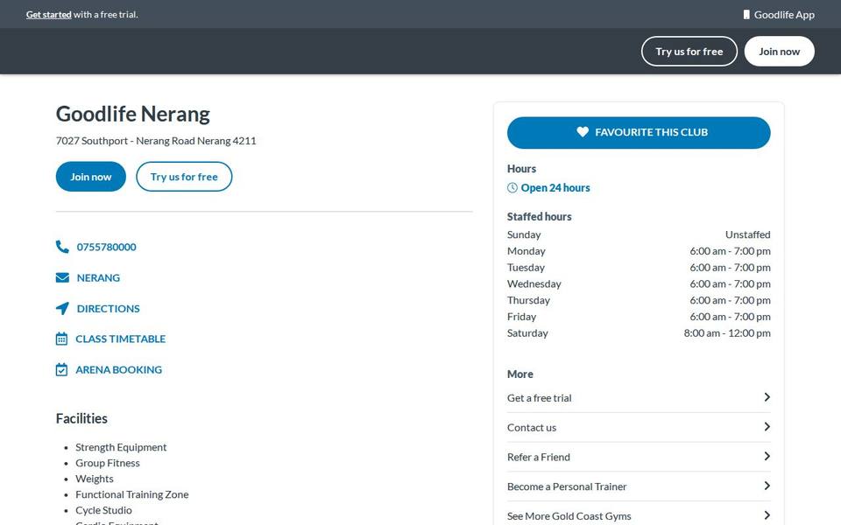Click the Goodlife Nerang heading
The height and width of the screenshot is (525, 841).
point(133,114)
